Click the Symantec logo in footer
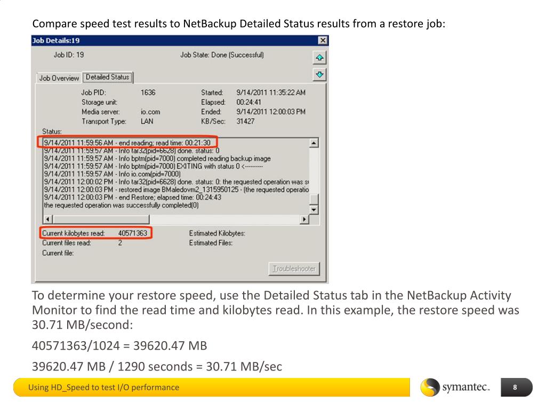The image size is (546, 410). (x=455, y=388)
